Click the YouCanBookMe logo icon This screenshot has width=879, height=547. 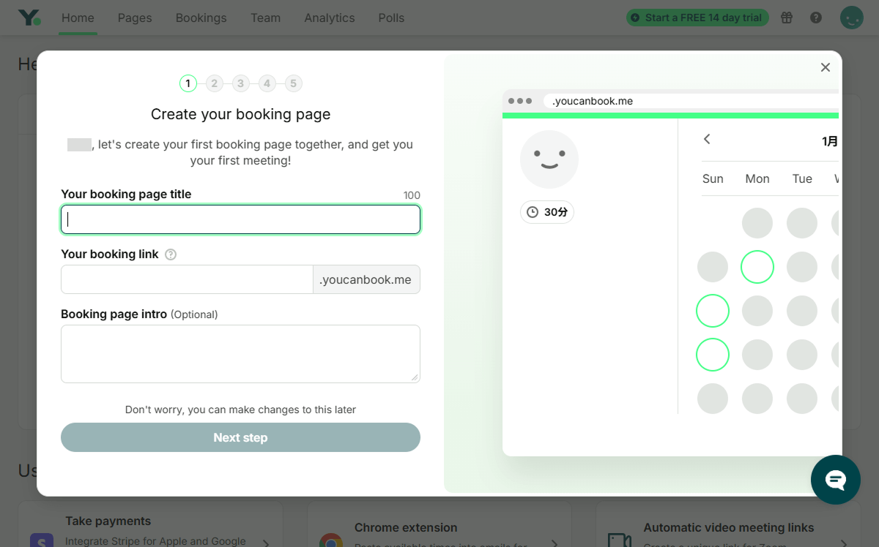tap(30, 18)
